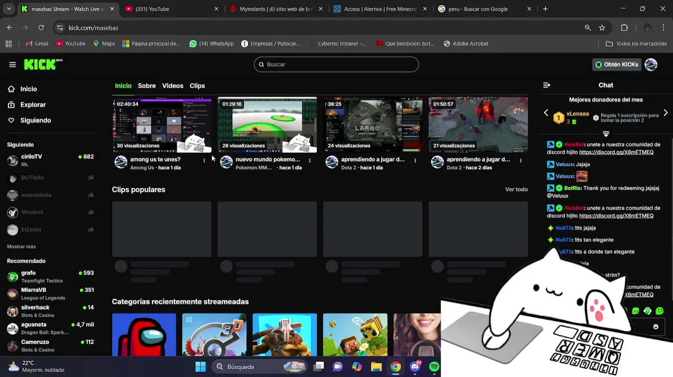This screenshot has height=377, width=673.
Task: Open options menu for 'among us te unes?'
Action: 204,160
